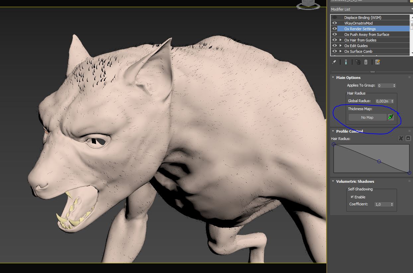Remove modifier with the trash icon
413x273 pixels.
(366, 62)
